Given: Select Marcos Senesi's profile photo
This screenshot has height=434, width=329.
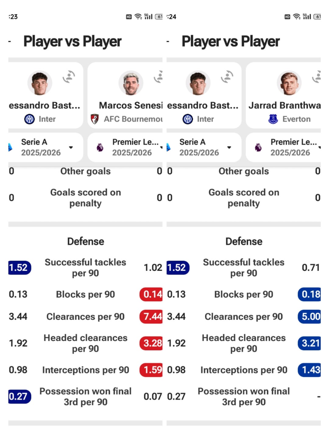Looking at the screenshot, I should click(x=131, y=83).
